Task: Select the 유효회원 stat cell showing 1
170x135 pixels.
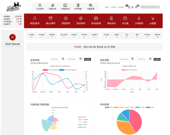Action: pos(42,36)
